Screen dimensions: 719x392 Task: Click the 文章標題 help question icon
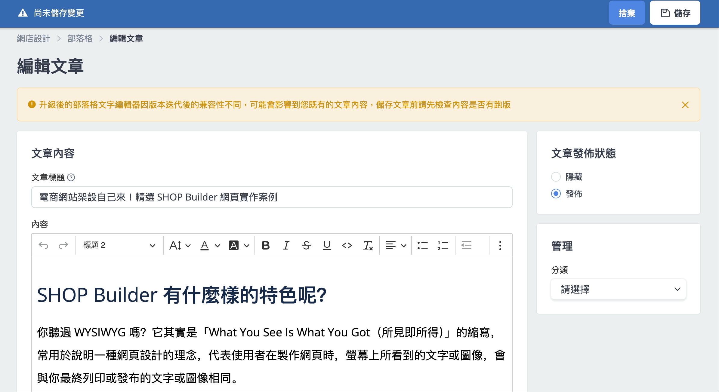coord(71,177)
